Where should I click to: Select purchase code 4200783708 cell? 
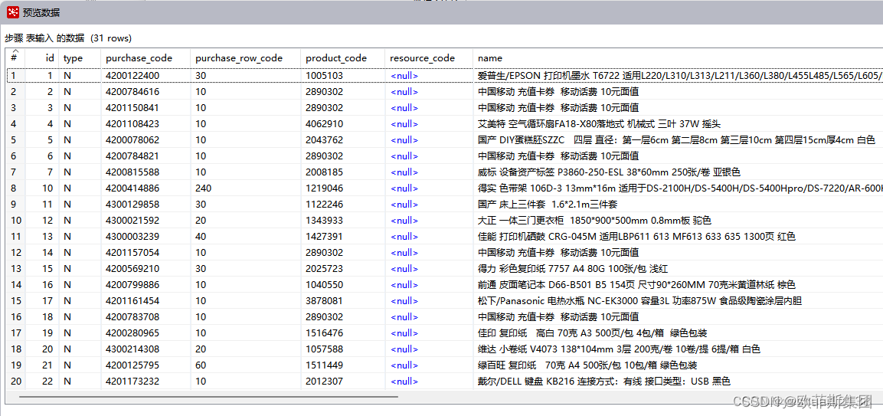point(146,317)
